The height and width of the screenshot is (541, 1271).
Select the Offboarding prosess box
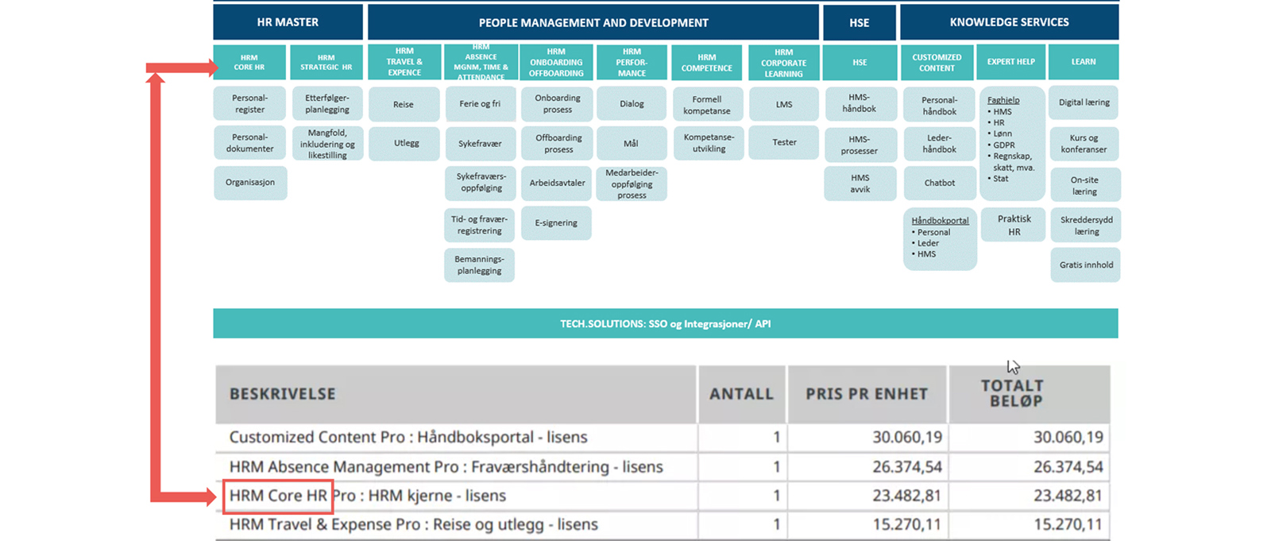(558, 144)
